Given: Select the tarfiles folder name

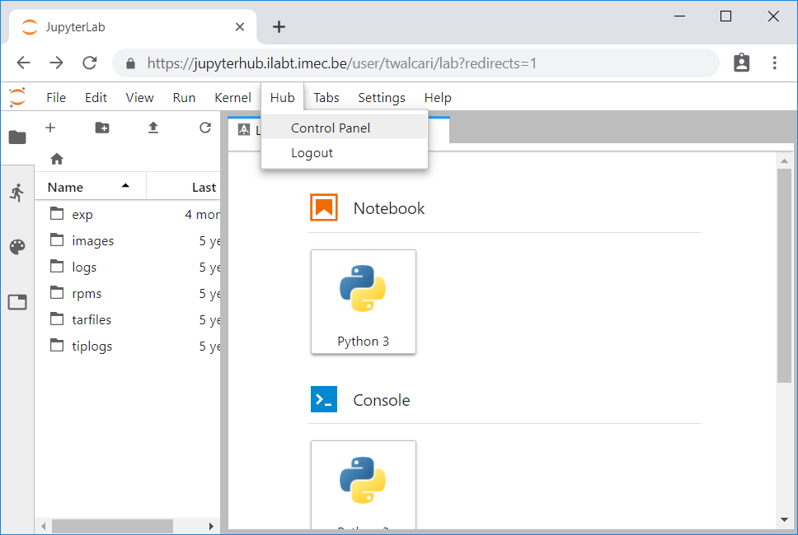Looking at the screenshot, I should tap(92, 319).
